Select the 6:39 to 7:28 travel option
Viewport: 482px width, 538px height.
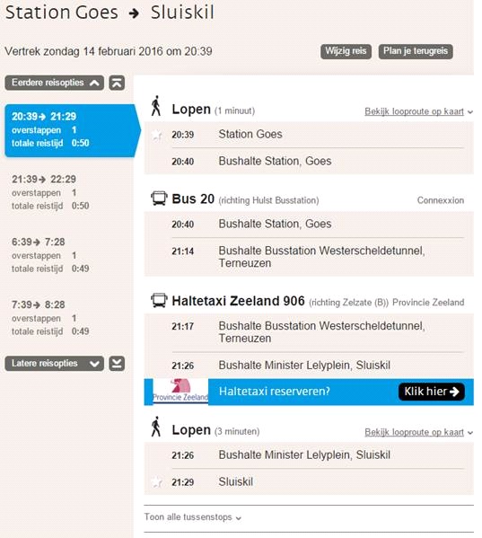point(50,255)
